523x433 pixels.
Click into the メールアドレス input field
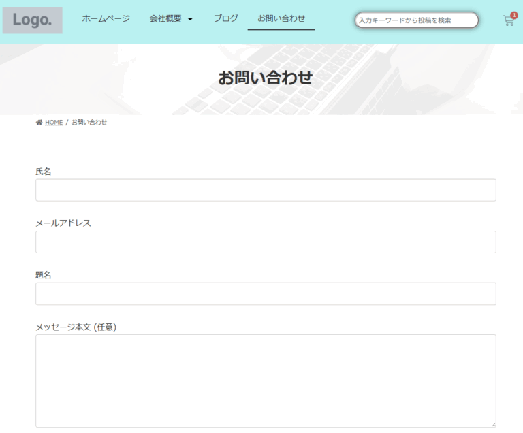pos(266,242)
